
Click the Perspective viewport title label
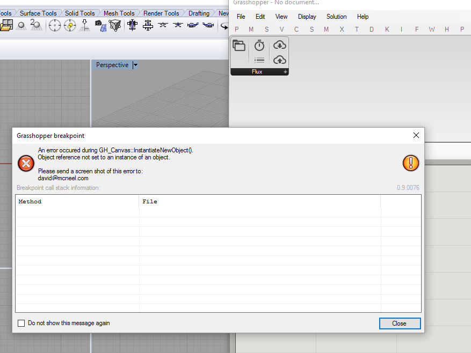tap(112, 65)
